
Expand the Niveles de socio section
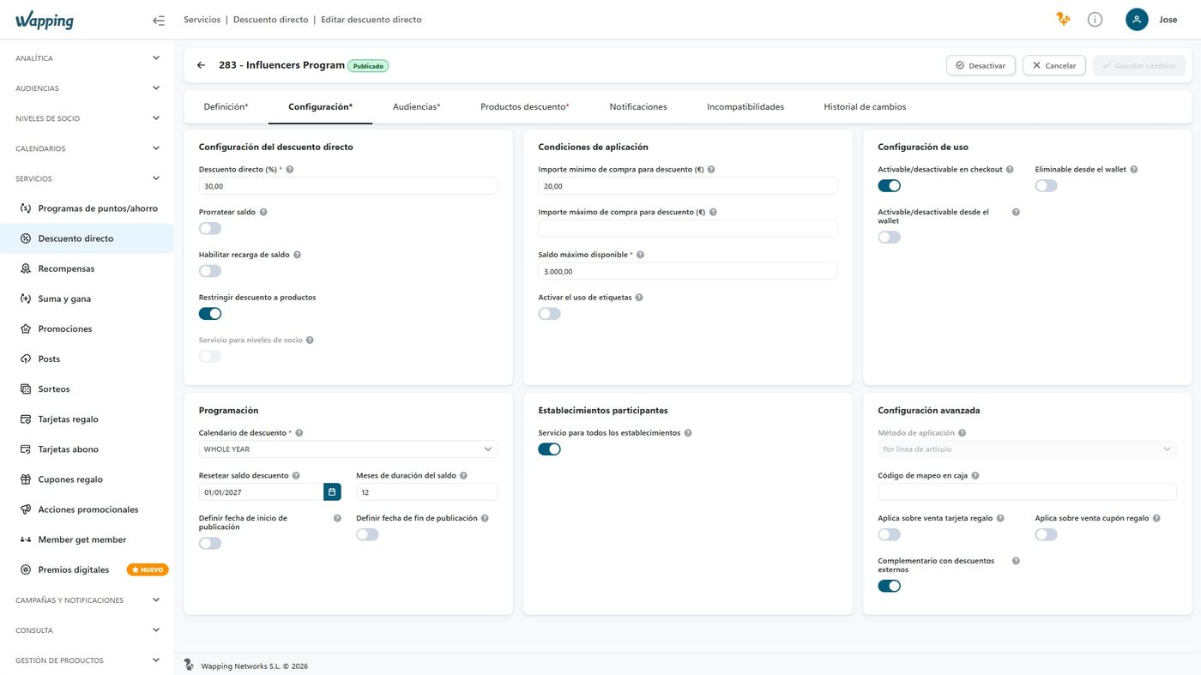[87, 118]
